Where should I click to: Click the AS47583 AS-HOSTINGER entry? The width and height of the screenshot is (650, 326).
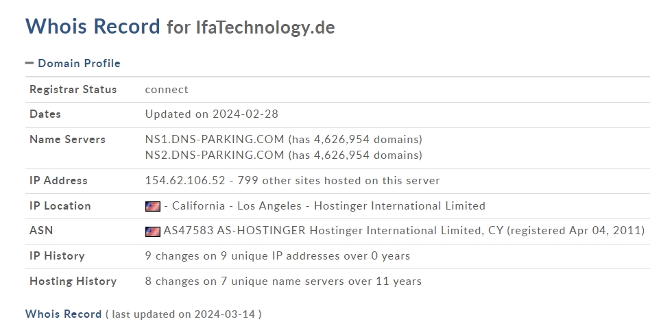click(234, 230)
